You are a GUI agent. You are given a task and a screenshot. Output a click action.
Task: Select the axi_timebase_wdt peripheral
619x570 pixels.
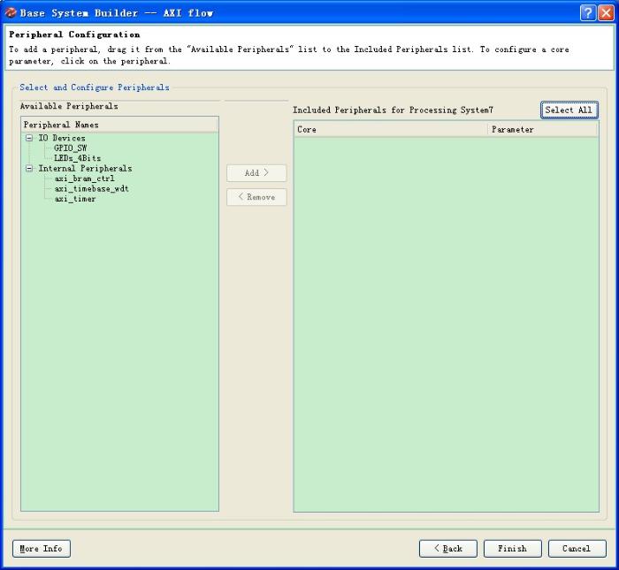pos(92,189)
